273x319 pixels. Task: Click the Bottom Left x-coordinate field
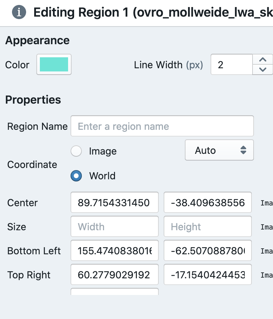(114, 250)
